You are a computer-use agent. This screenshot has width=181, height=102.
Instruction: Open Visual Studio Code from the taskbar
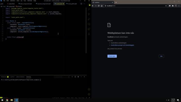pyautogui.click(x=16, y=100)
